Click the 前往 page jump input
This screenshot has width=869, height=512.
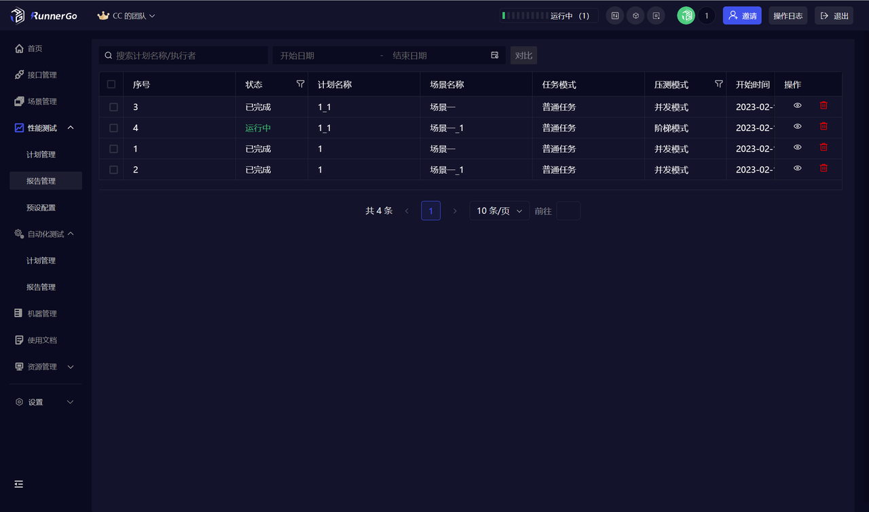[568, 211]
